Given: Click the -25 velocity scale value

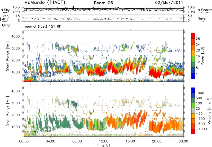Looking at the screenshot, I should click(x=199, y=113).
